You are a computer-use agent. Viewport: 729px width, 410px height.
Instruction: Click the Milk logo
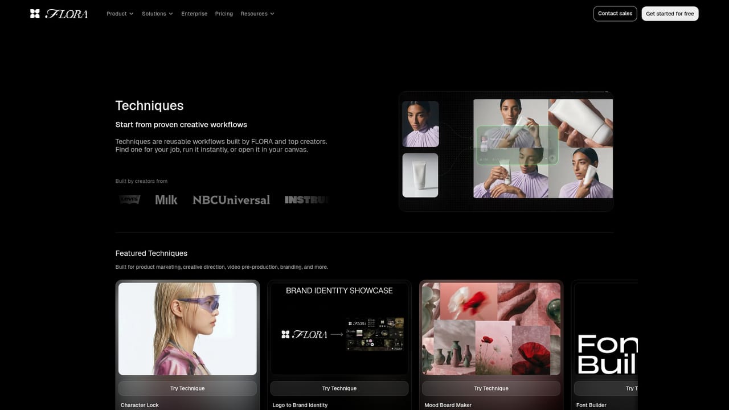pyautogui.click(x=166, y=200)
